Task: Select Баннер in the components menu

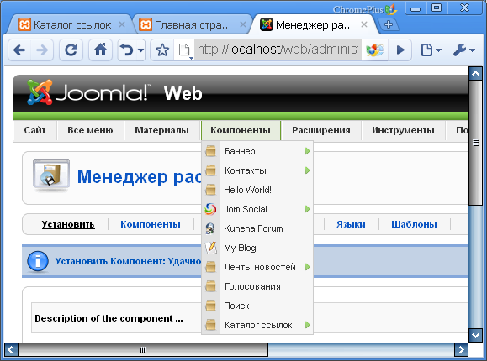Action: [x=240, y=151]
